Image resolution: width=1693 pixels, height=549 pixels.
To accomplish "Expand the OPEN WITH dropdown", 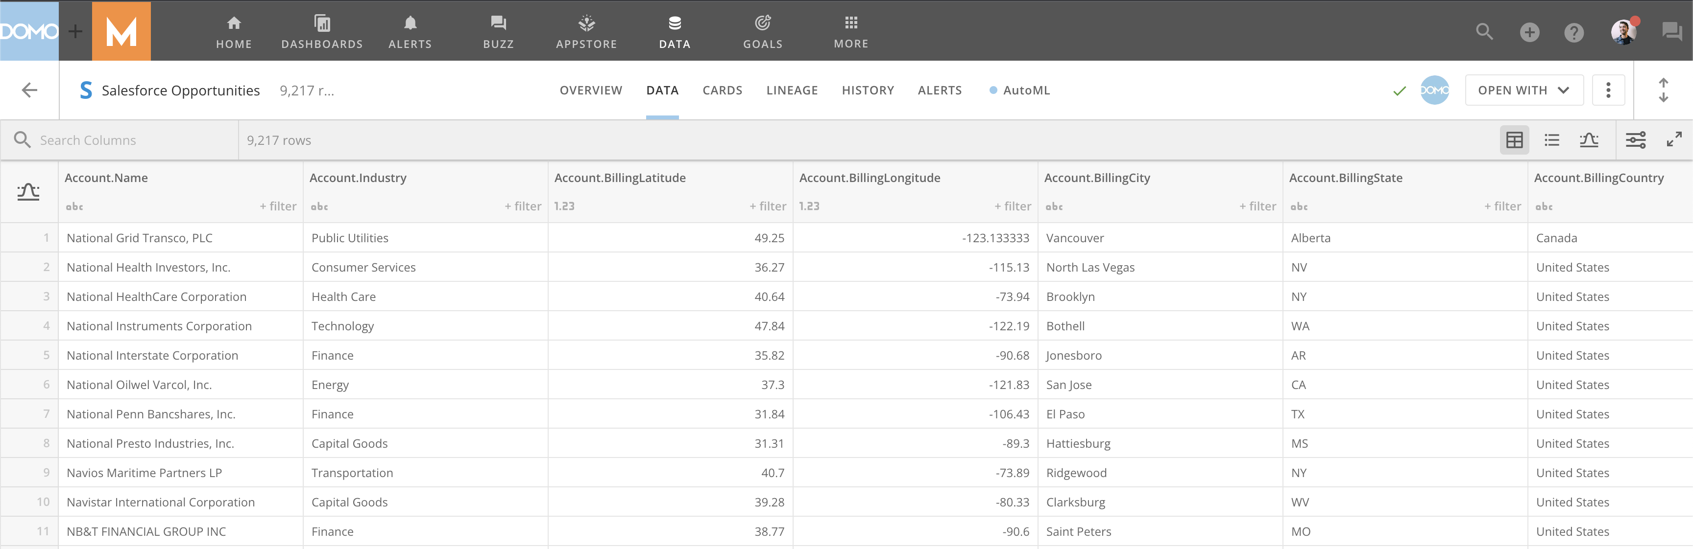I will (1524, 90).
